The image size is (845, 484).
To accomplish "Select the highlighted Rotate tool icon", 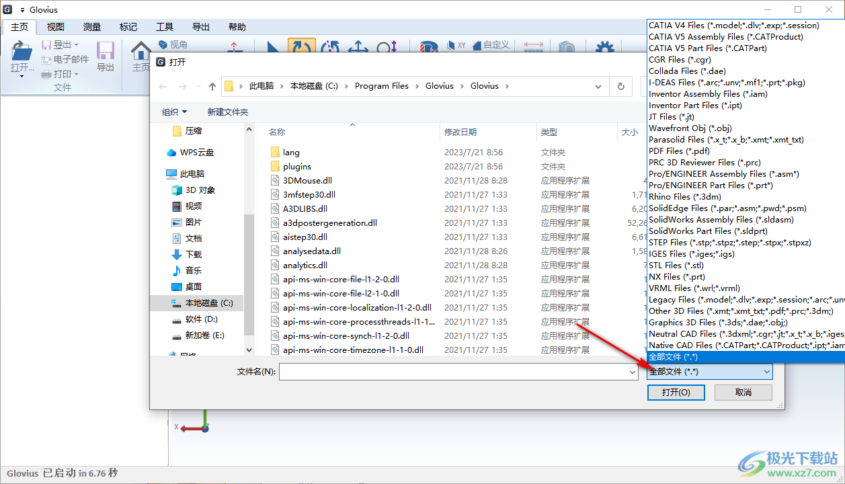I will click(302, 47).
